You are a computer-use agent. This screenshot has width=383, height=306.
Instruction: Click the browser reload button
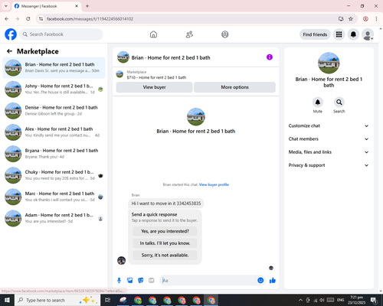tap(28, 19)
